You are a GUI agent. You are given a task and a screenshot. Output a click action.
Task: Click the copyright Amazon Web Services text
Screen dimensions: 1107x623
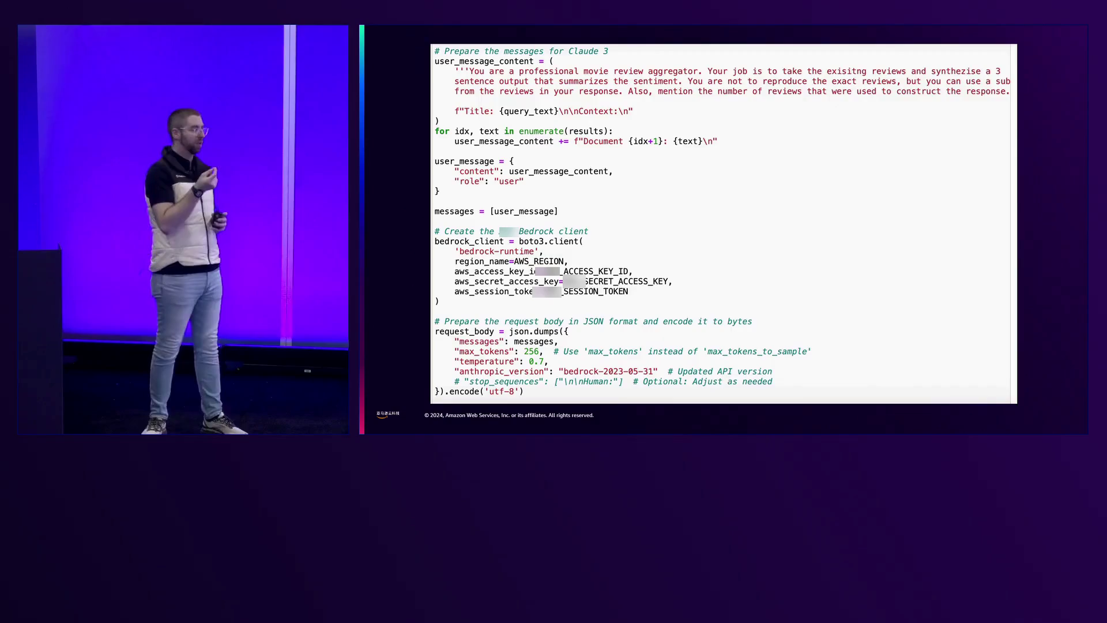tap(509, 415)
